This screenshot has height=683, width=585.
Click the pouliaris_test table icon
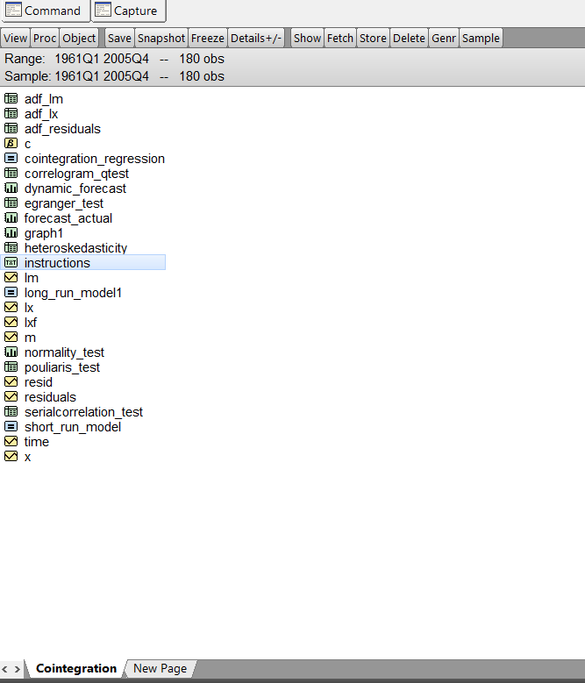pos(11,366)
